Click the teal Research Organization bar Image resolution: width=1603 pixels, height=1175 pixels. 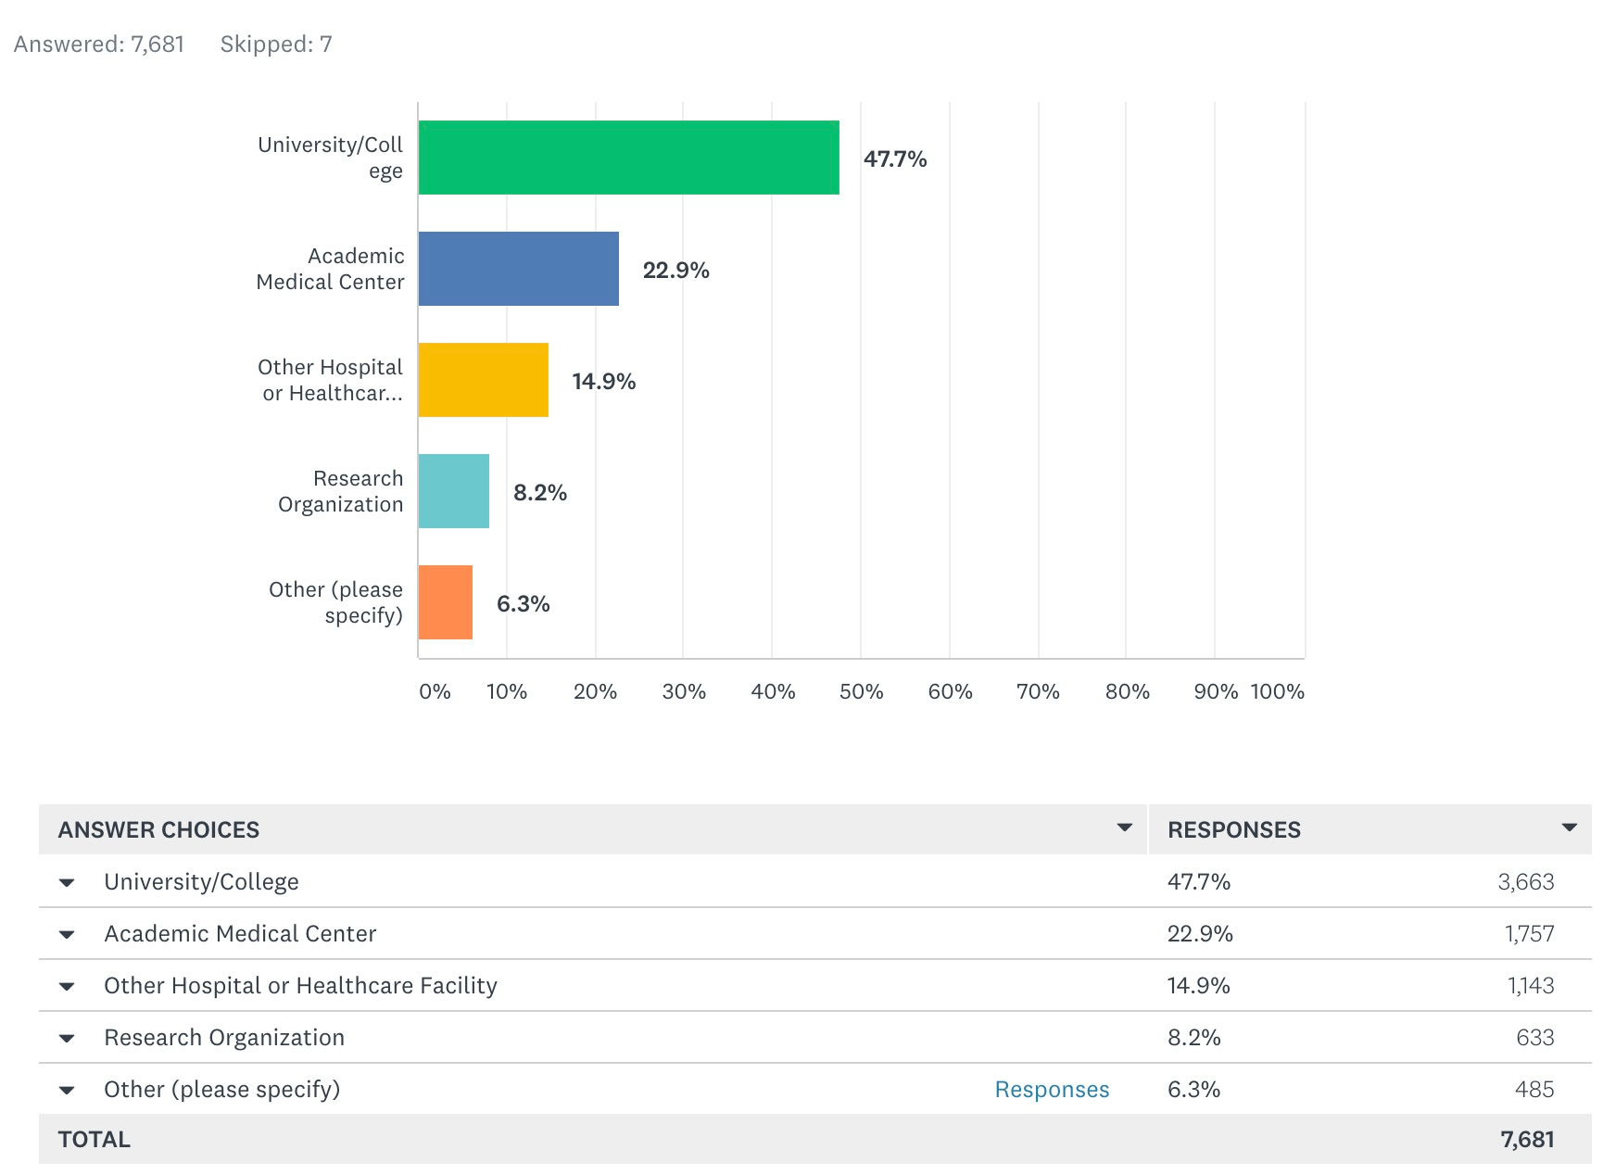coord(454,491)
